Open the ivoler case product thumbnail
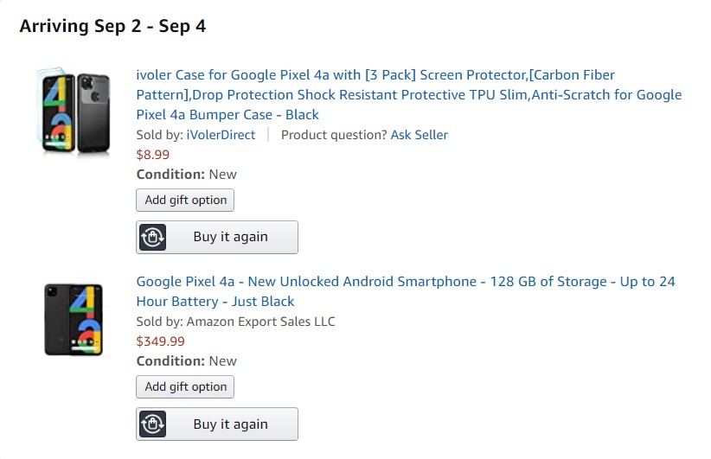711x459 pixels. pyautogui.click(x=74, y=112)
